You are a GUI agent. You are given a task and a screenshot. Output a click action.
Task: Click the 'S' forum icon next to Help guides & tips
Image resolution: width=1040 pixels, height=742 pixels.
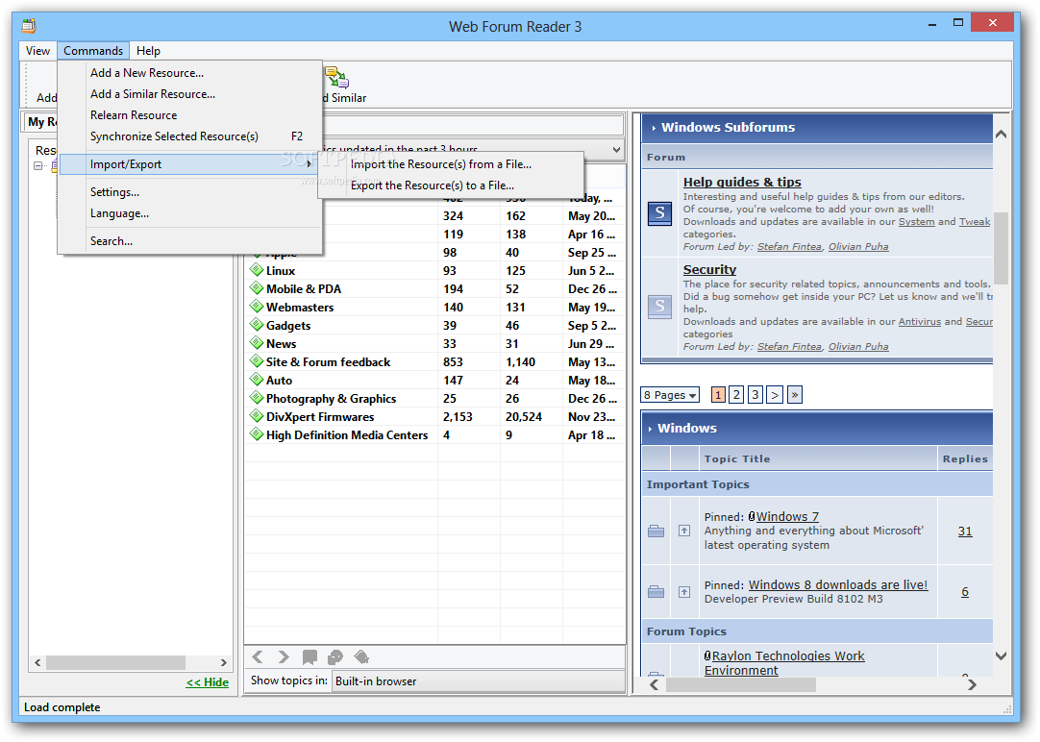[659, 213]
